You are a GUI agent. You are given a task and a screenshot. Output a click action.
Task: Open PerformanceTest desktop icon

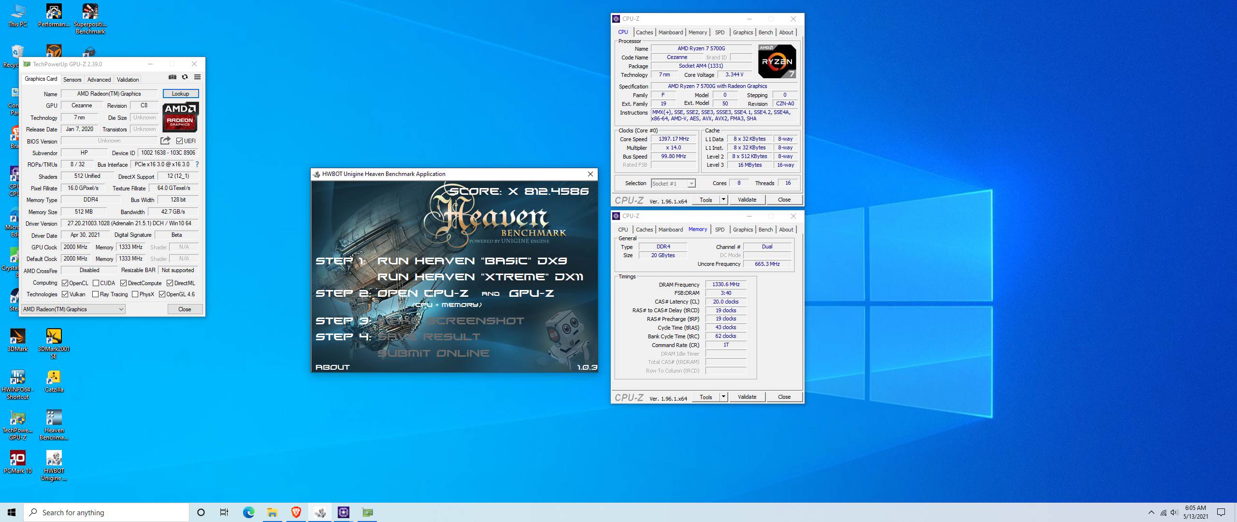tap(54, 15)
